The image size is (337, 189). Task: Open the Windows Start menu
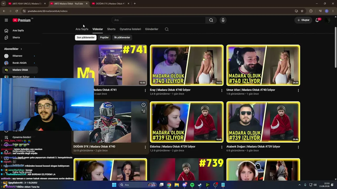click(x=114, y=185)
